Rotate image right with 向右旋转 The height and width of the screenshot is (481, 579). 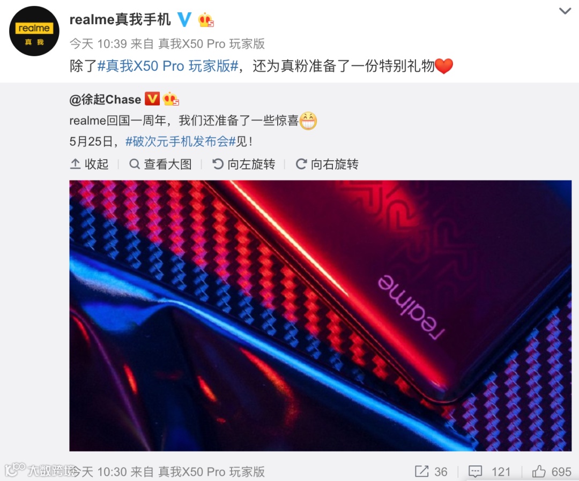(x=327, y=164)
